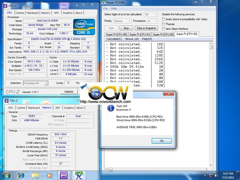Open the Start menu orb
Screen dimensions: 240x180
(x=6, y=175)
